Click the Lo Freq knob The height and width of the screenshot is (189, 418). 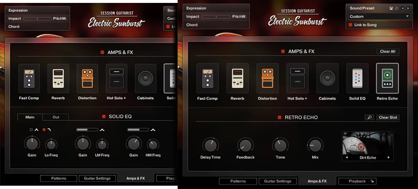[x=51, y=145]
